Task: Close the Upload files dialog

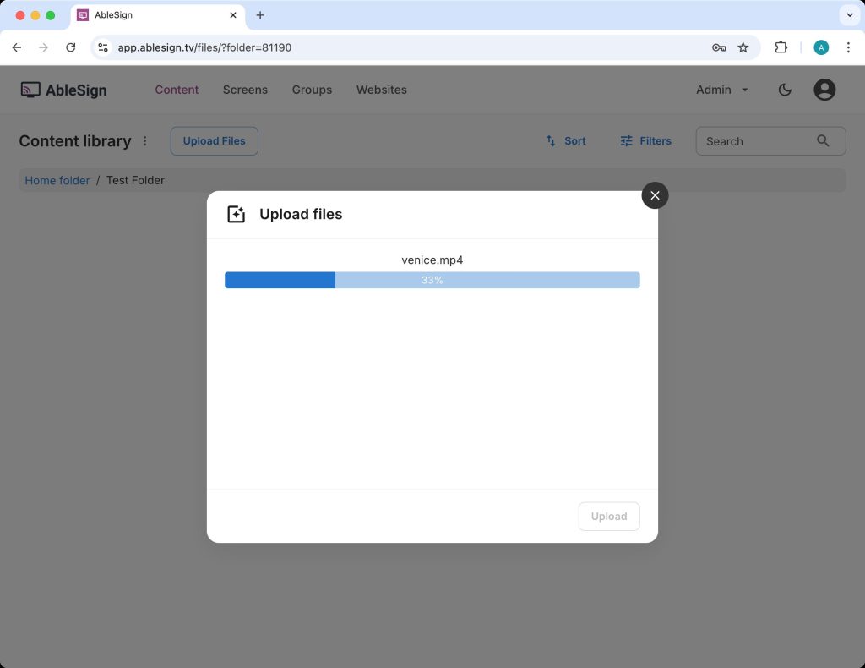Action: (x=655, y=195)
